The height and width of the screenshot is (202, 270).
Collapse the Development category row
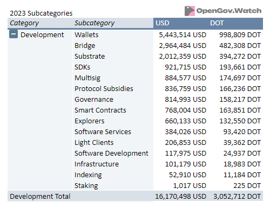pos(13,34)
